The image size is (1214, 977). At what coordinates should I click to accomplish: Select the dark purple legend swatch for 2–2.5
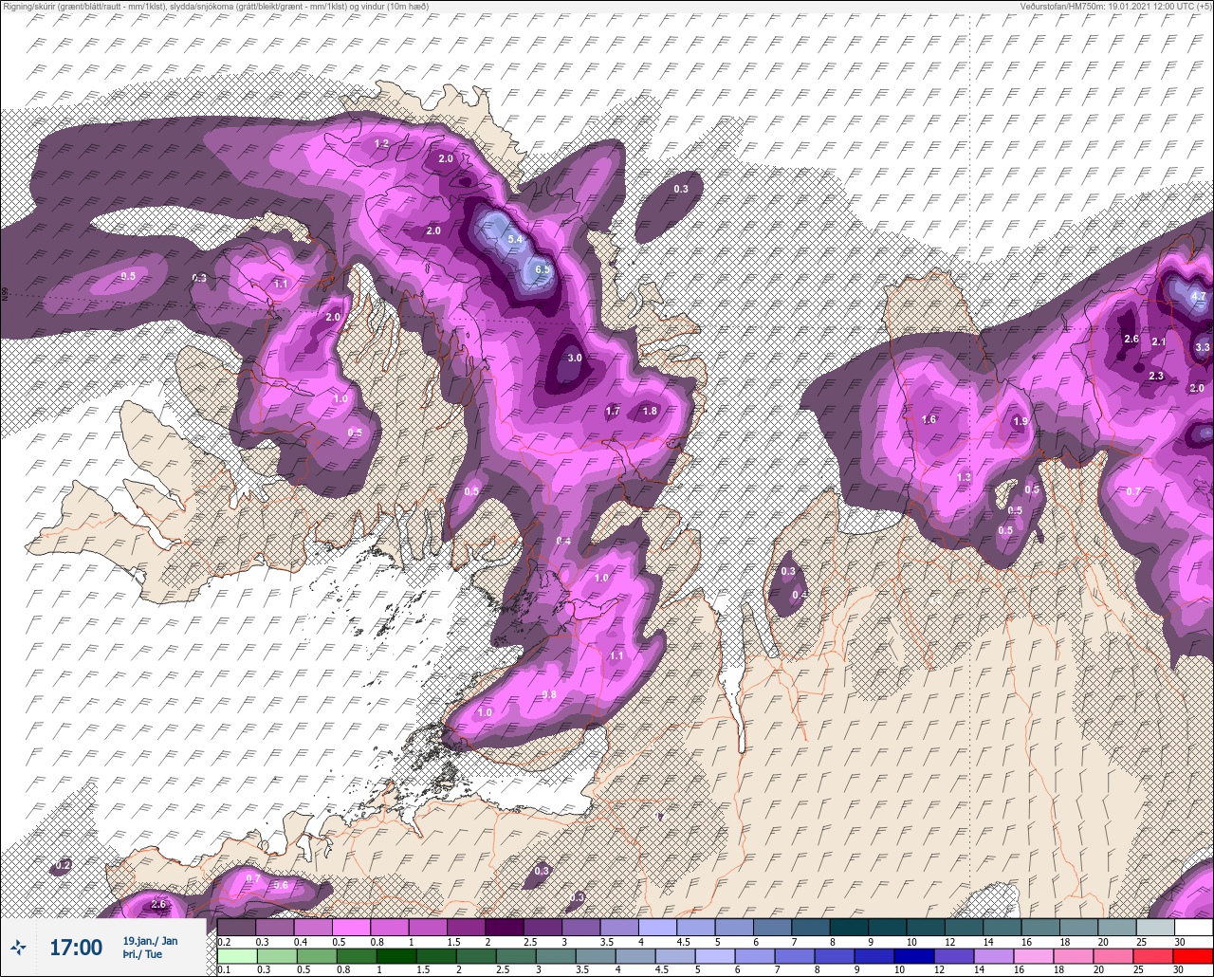[504, 927]
